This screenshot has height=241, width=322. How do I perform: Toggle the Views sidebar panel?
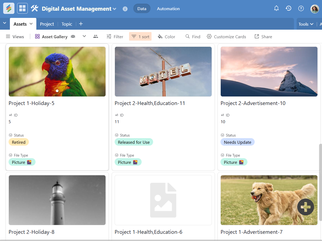(x=15, y=37)
